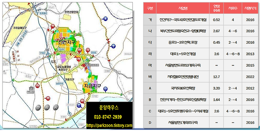Click the 12.7 length value

[x=216, y=77]
